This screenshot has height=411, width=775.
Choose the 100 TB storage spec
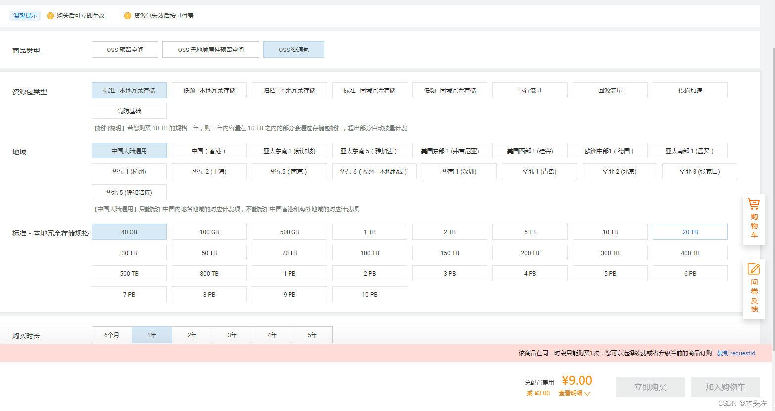[370, 253]
